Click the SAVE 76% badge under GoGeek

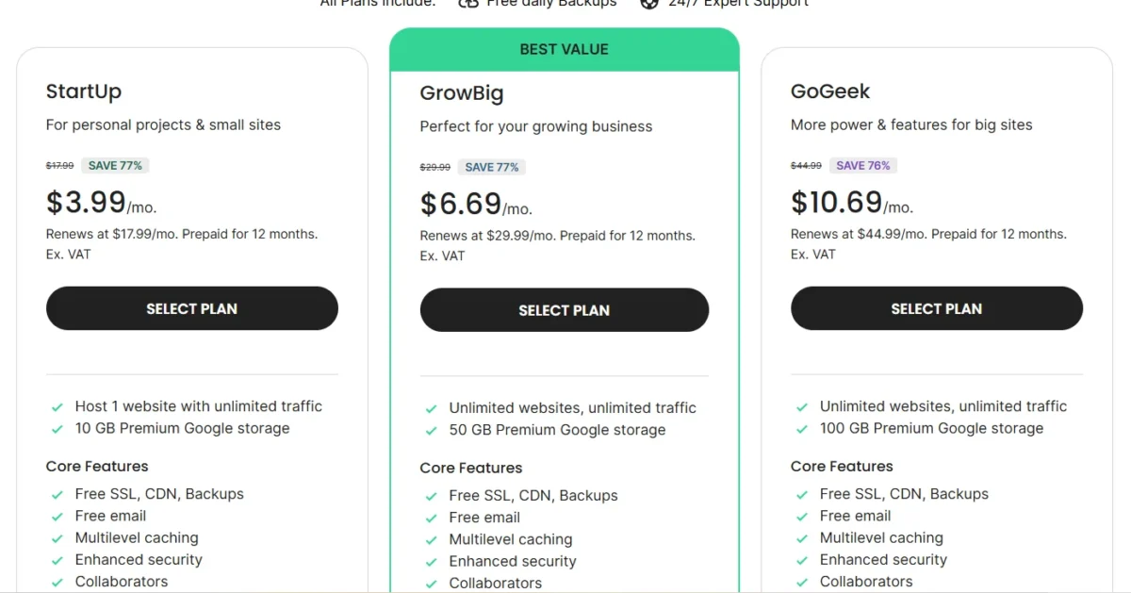[863, 164]
